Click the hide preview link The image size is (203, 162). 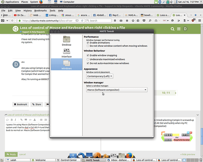coord(188,154)
